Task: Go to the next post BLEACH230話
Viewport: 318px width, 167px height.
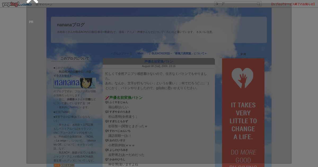Action: coord(179,53)
